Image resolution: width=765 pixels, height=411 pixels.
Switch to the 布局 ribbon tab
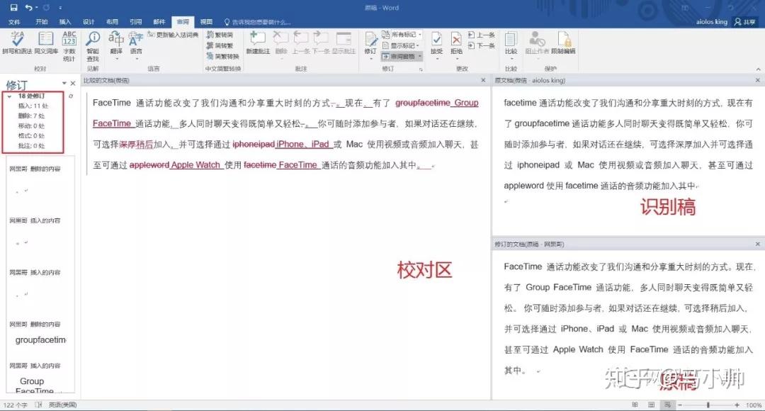point(112,22)
